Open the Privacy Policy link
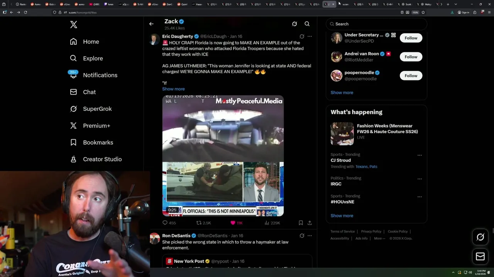Screen dimensions: 494x277 pos(371,232)
